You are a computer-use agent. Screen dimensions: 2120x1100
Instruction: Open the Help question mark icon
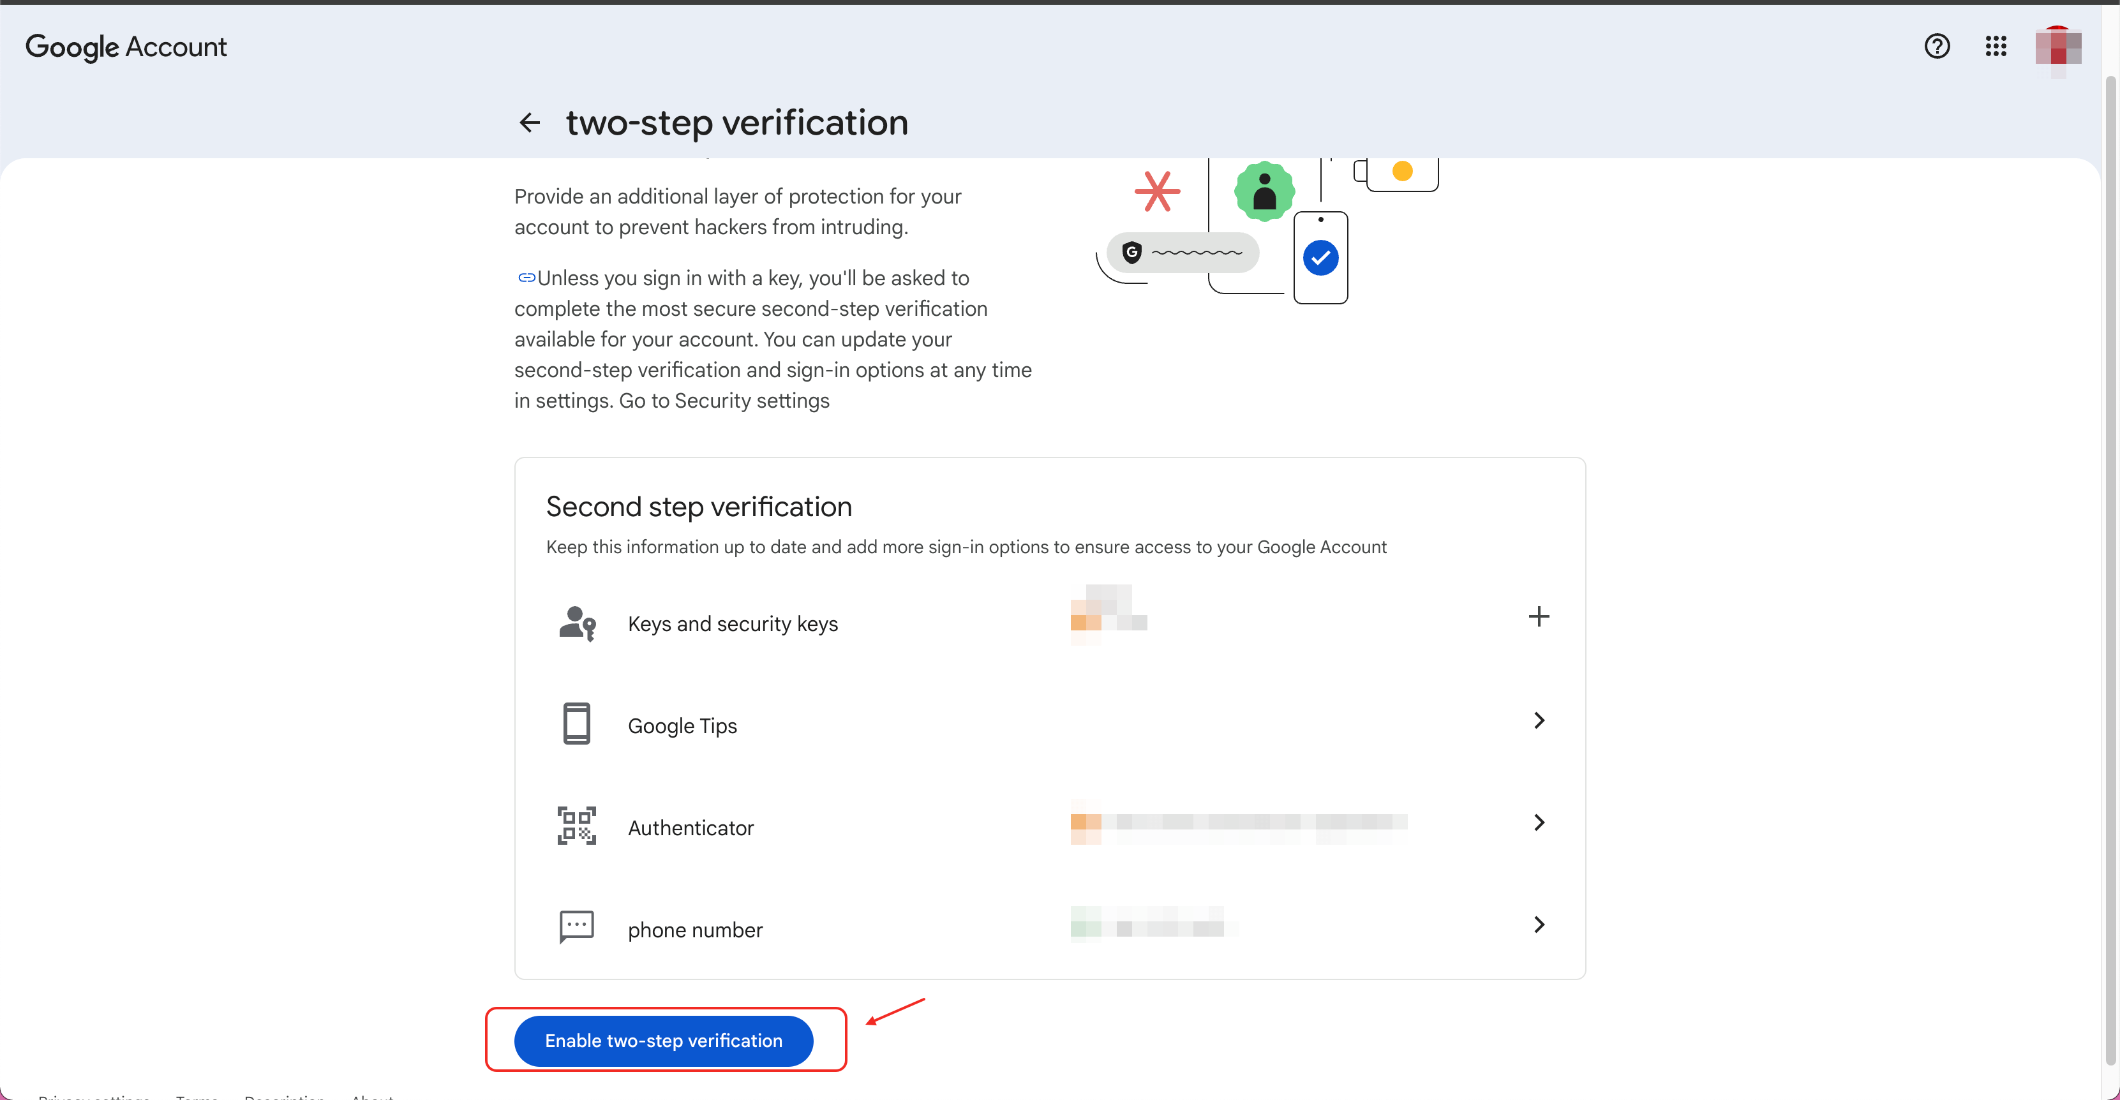[x=1937, y=47]
